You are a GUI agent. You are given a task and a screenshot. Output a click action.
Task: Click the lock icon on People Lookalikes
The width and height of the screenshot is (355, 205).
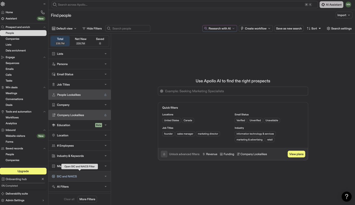click(x=105, y=95)
